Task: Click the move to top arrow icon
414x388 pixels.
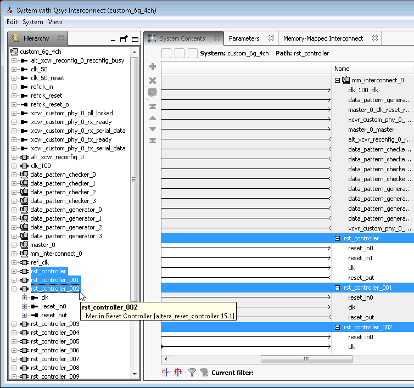Action: coord(153,106)
